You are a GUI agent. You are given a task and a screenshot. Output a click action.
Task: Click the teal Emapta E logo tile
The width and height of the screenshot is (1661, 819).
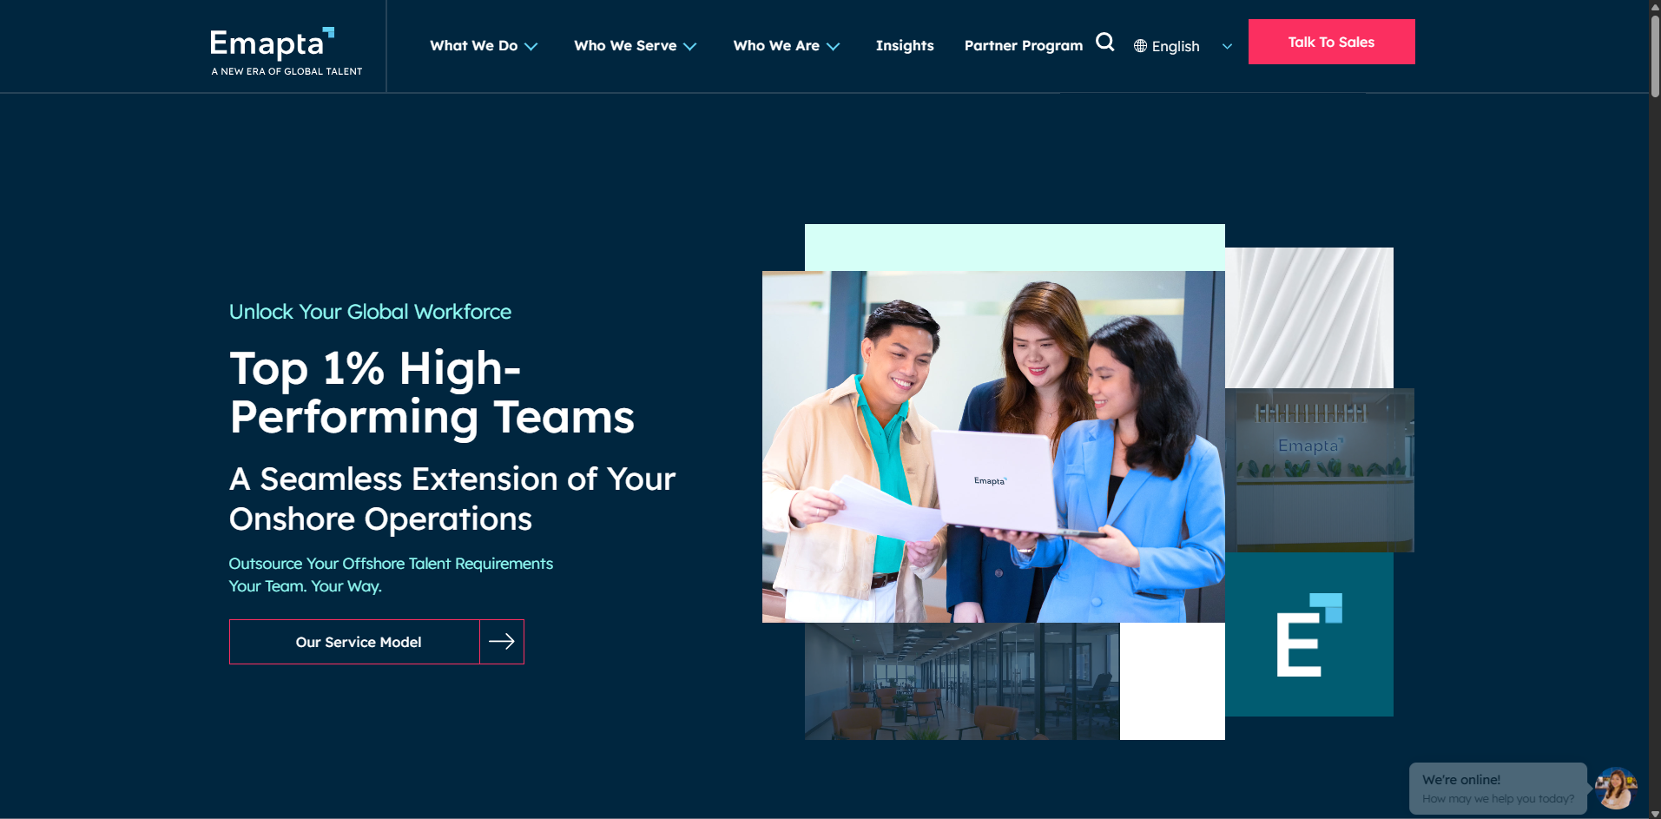coord(1308,635)
